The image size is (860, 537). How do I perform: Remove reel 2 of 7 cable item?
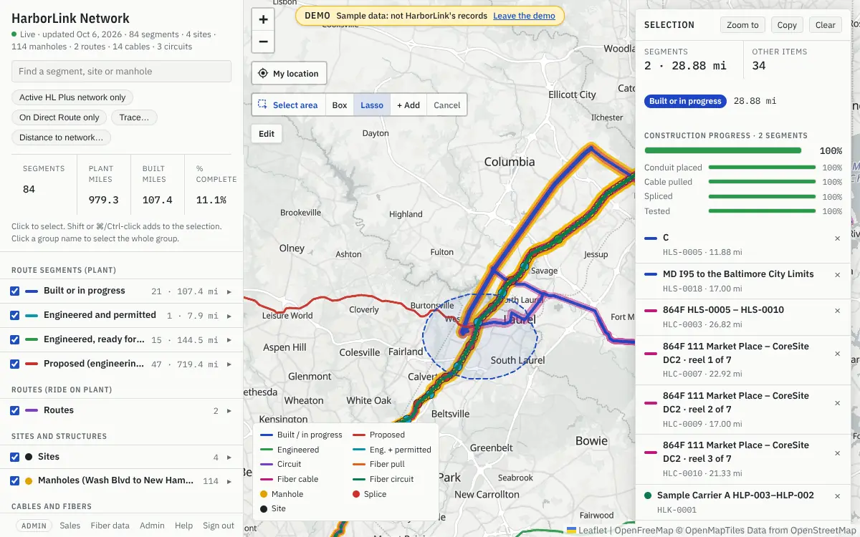(837, 403)
